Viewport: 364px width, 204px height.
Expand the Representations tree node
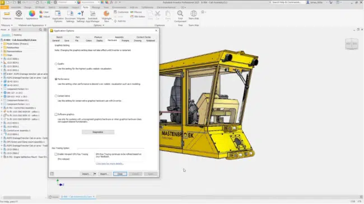click(x=2, y=51)
